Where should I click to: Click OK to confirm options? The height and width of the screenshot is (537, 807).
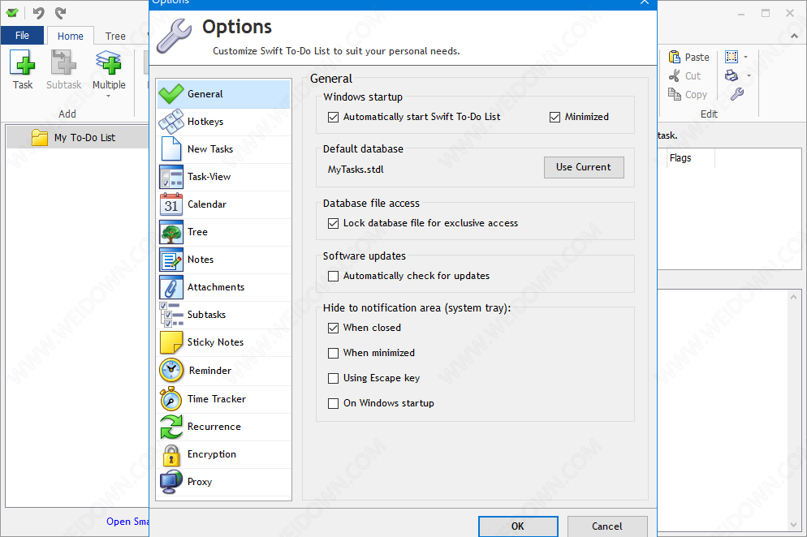(518, 526)
